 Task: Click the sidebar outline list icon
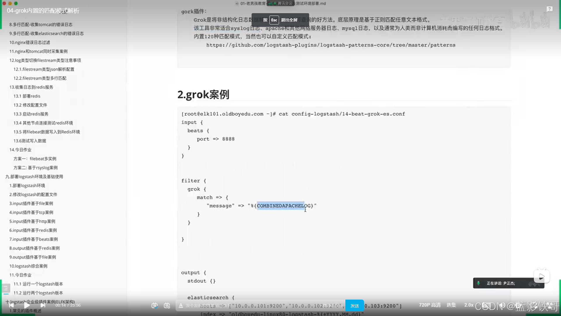coord(6,288)
